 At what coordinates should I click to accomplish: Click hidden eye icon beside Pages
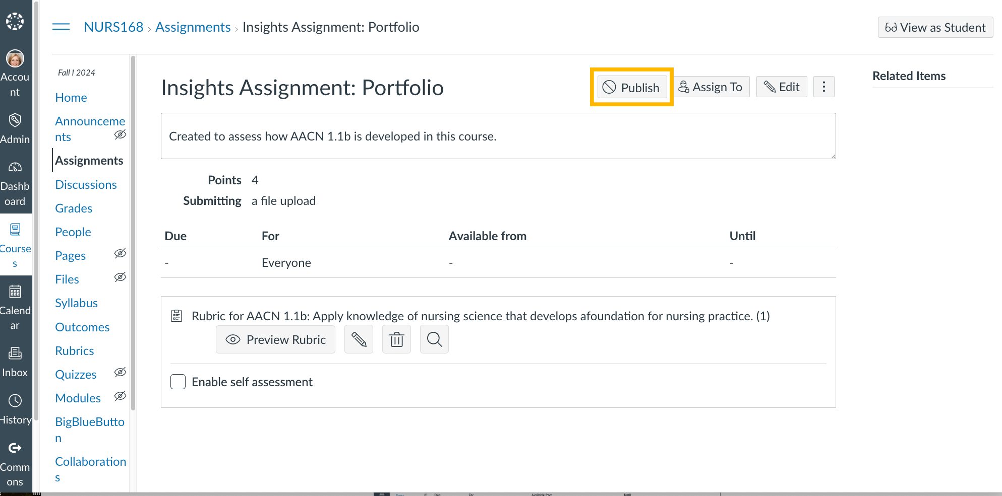(120, 253)
